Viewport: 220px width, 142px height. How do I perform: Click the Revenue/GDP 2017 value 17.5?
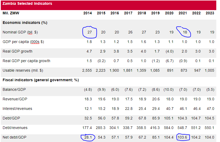point(129,99)
